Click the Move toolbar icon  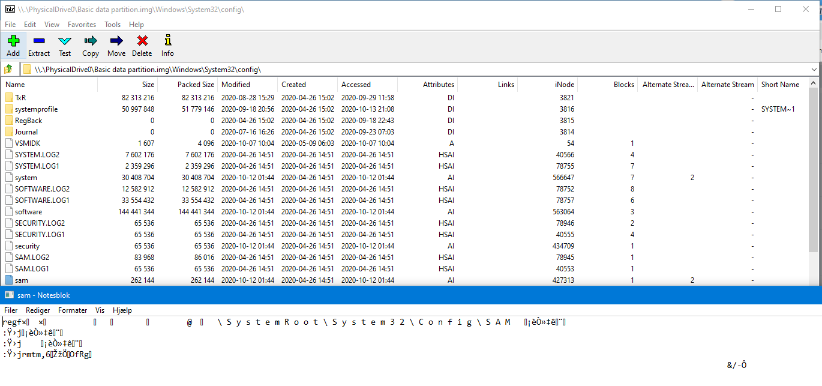pos(116,41)
